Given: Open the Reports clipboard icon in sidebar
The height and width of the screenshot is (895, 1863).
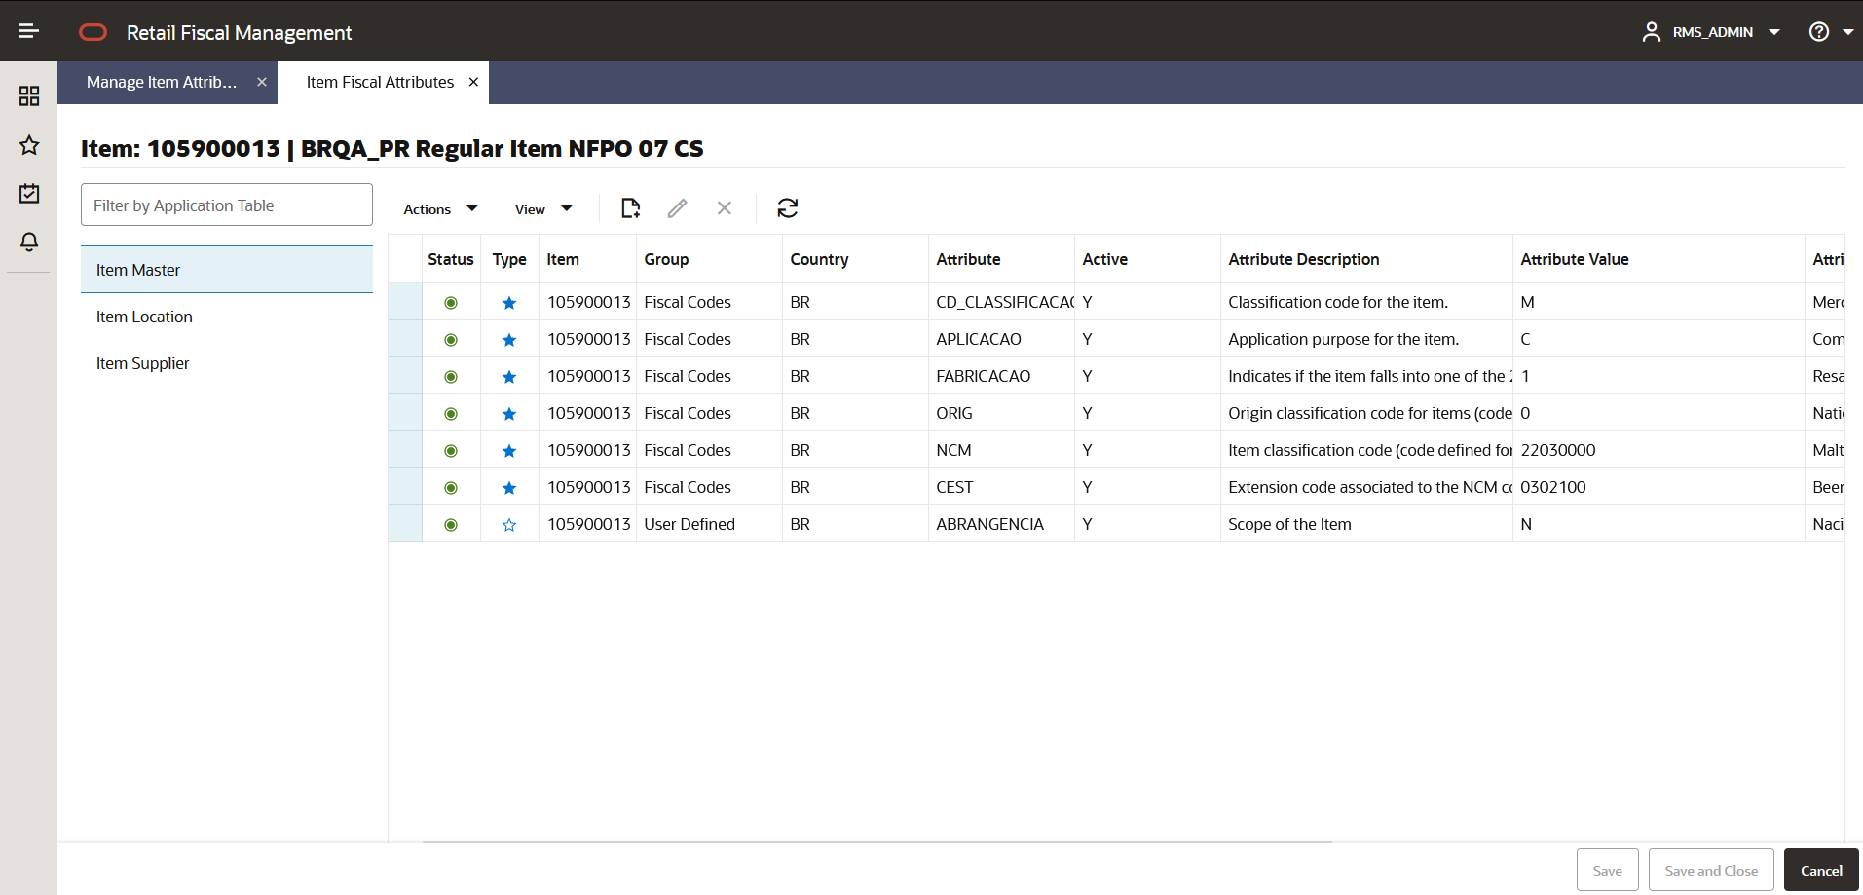Looking at the screenshot, I should [29, 193].
